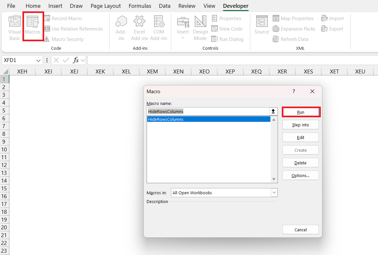This screenshot has height=255, width=378.
Task: Toggle Use Relative References
Action: (73, 29)
